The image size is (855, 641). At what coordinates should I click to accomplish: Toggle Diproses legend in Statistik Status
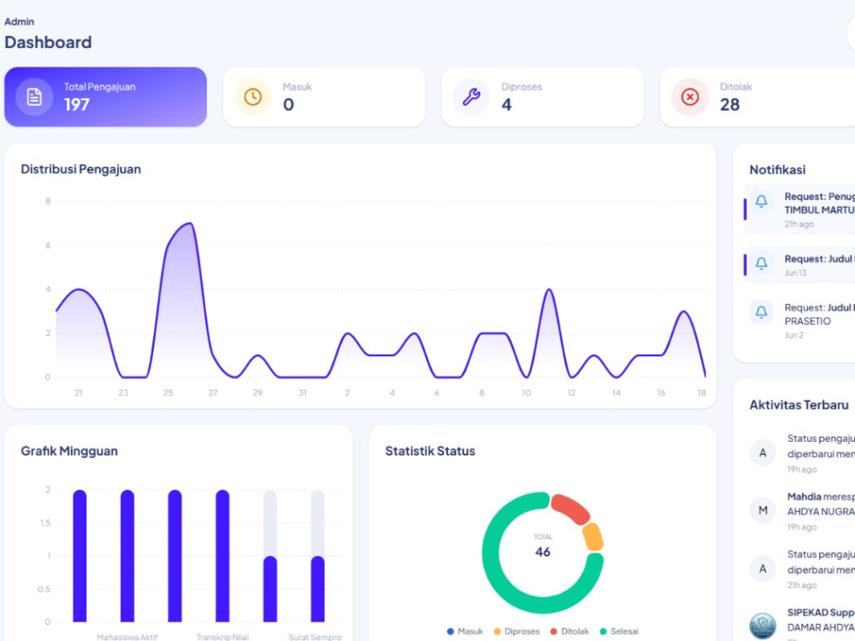(516, 632)
